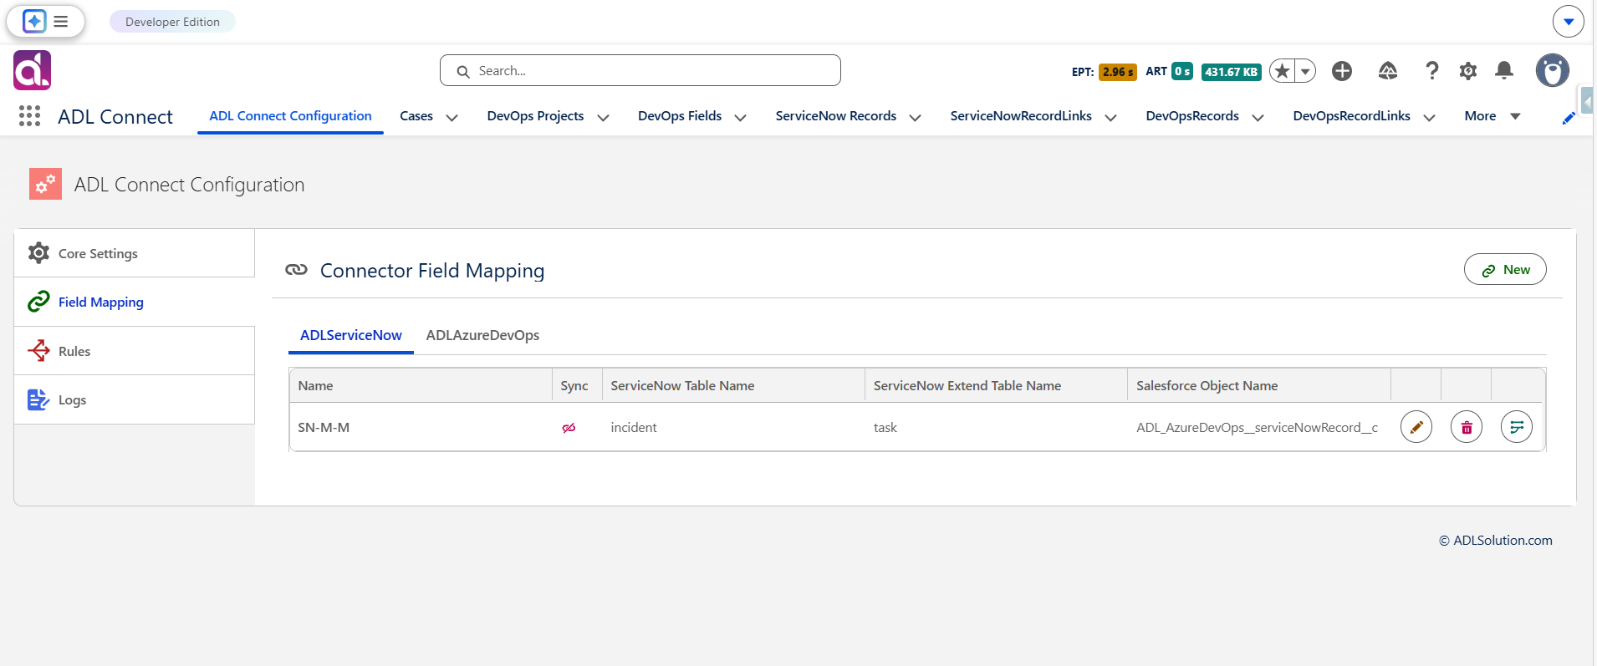The width and height of the screenshot is (1597, 666).
Task: Switch to the ADLAzureDevOps tab
Action: tap(482, 335)
